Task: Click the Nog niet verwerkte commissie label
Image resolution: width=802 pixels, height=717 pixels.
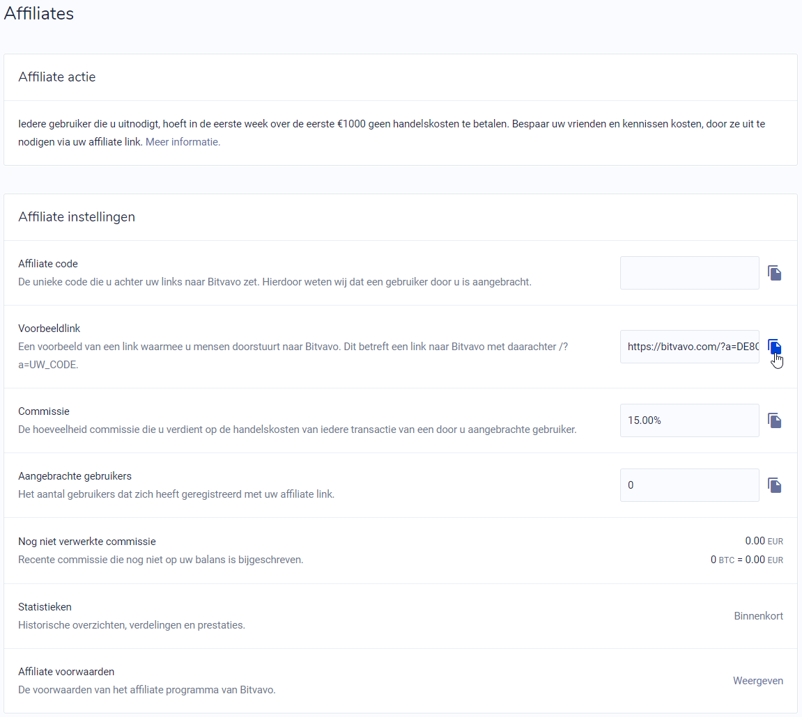Action: [87, 541]
